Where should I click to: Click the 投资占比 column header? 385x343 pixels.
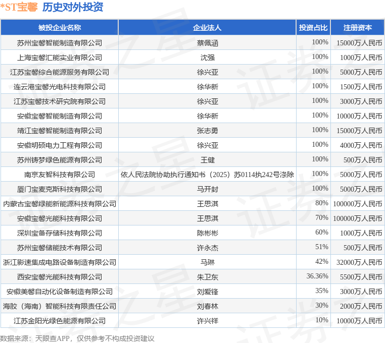[x=313, y=27]
